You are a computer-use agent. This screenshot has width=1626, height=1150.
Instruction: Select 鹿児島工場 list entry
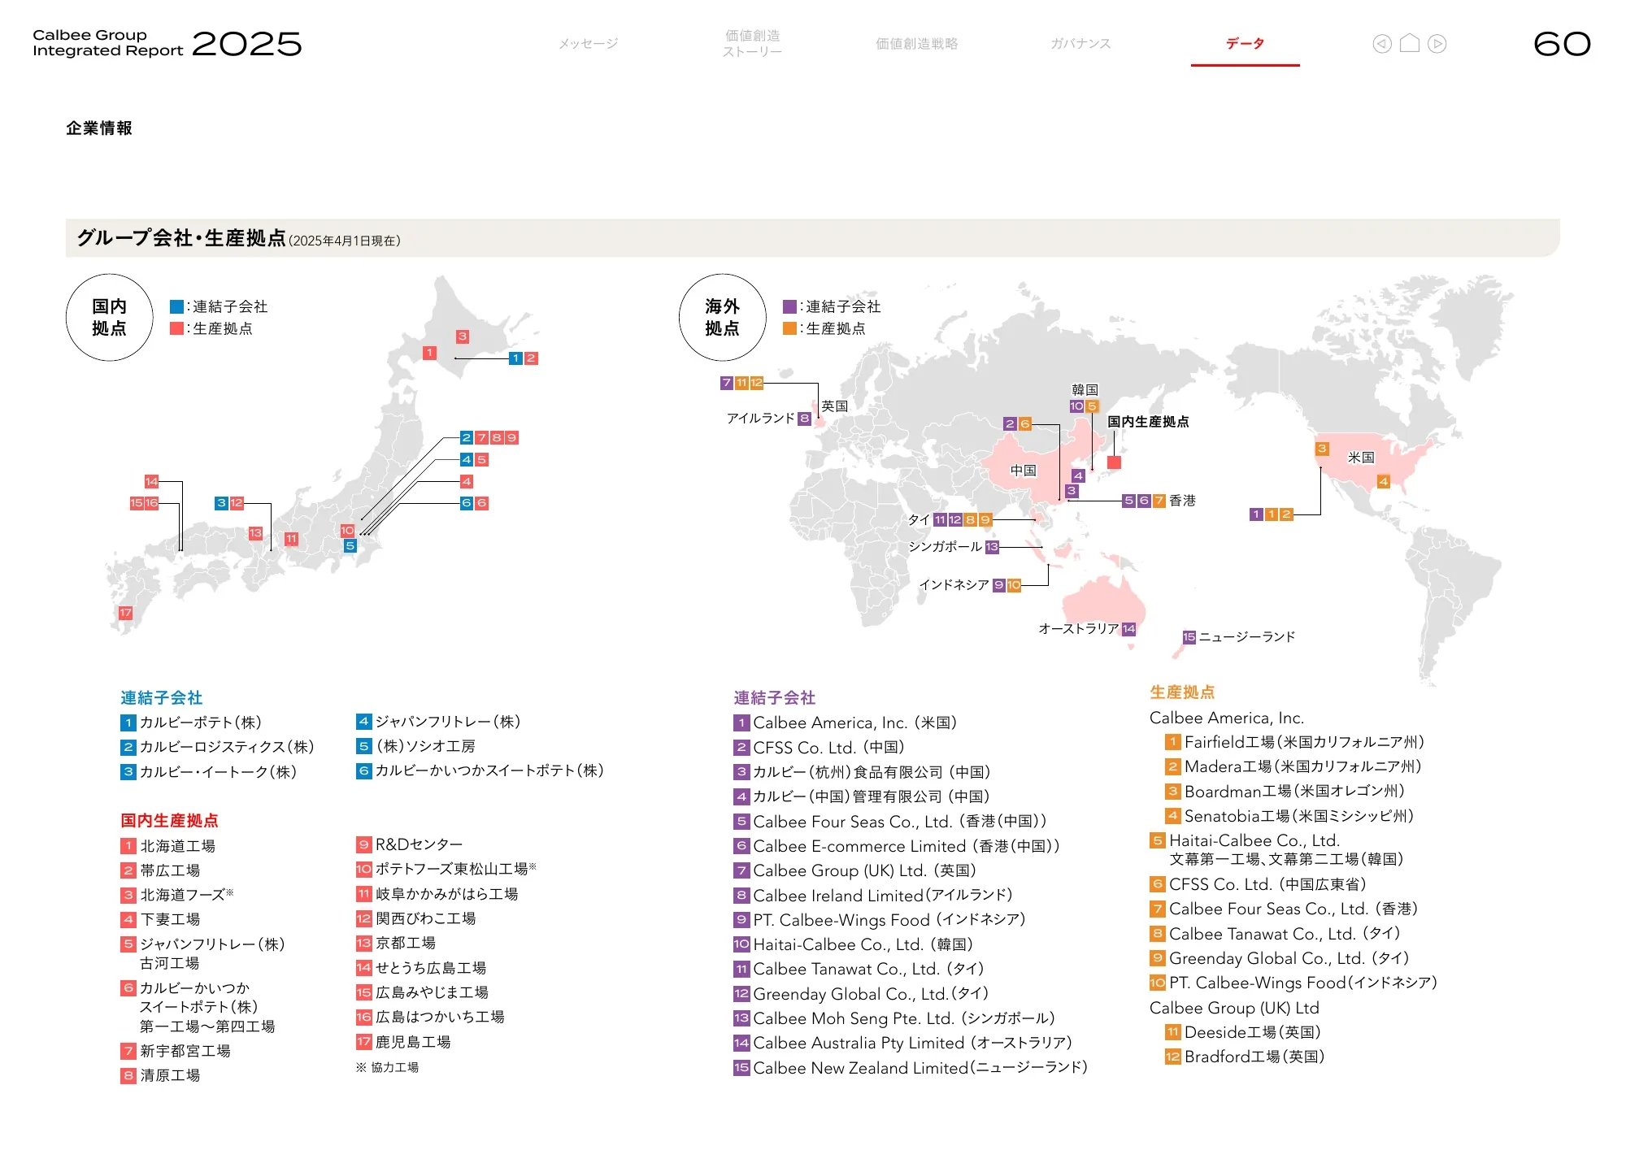[404, 1042]
